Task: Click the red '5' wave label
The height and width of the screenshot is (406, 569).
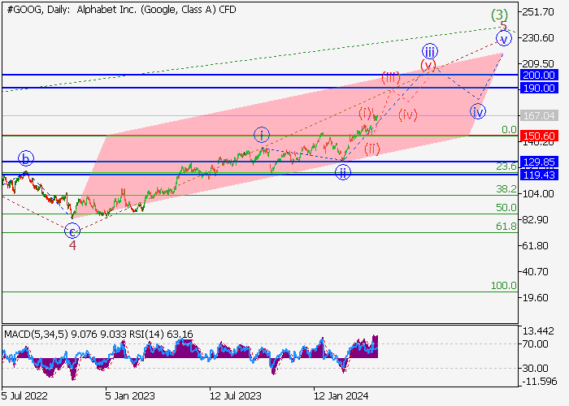Action: [503, 26]
